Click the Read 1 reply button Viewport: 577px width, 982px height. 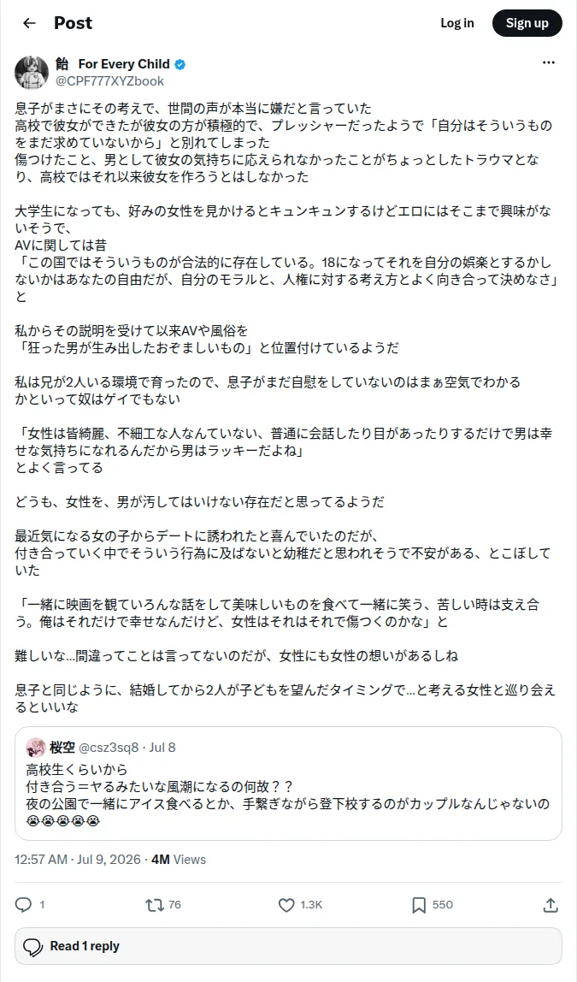[x=289, y=946]
